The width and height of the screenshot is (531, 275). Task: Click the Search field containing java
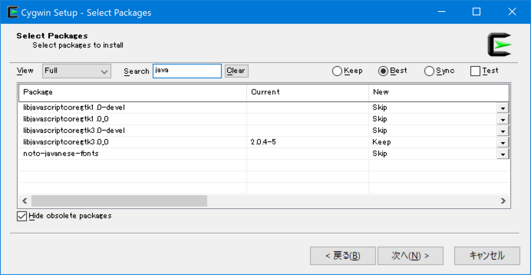[187, 71]
